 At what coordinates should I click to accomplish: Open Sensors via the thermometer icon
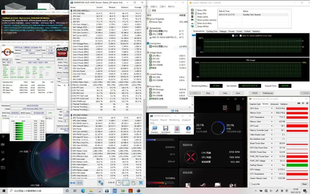point(177,128)
